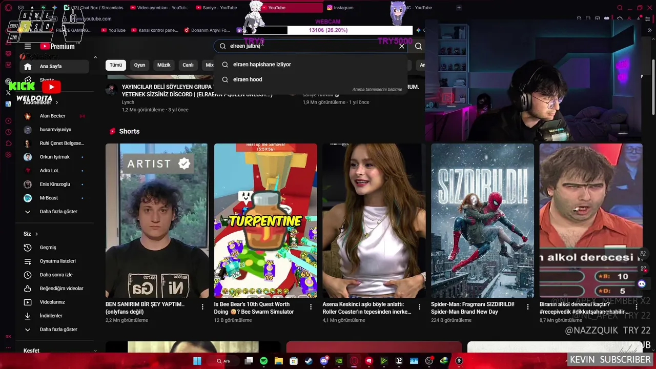Screen dimensions: 656x369
Task: Open the Asena Keskinci short thumbnail
Action: pyautogui.click(x=374, y=220)
